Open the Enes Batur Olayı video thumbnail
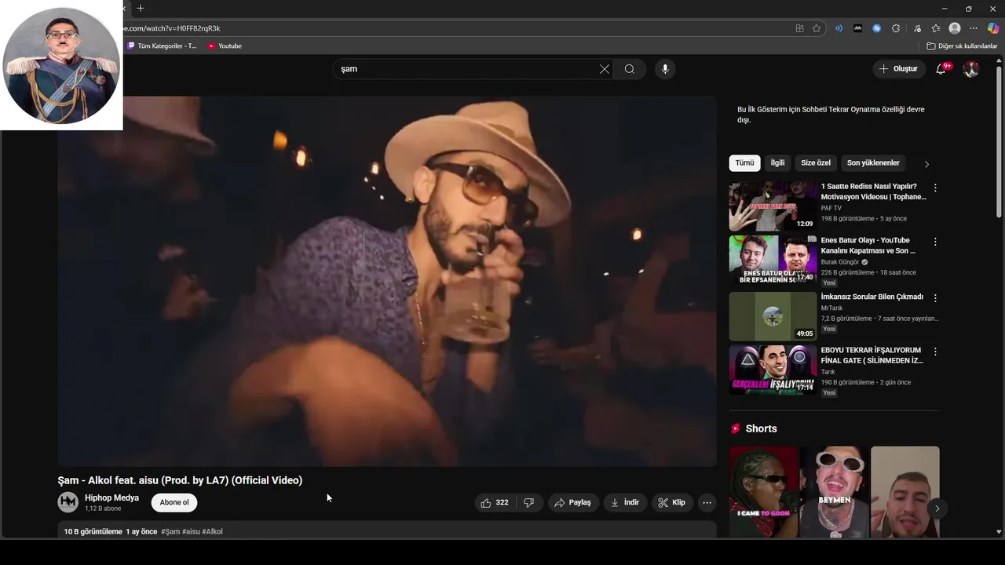The width and height of the screenshot is (1005, 565). coord(773,260)
